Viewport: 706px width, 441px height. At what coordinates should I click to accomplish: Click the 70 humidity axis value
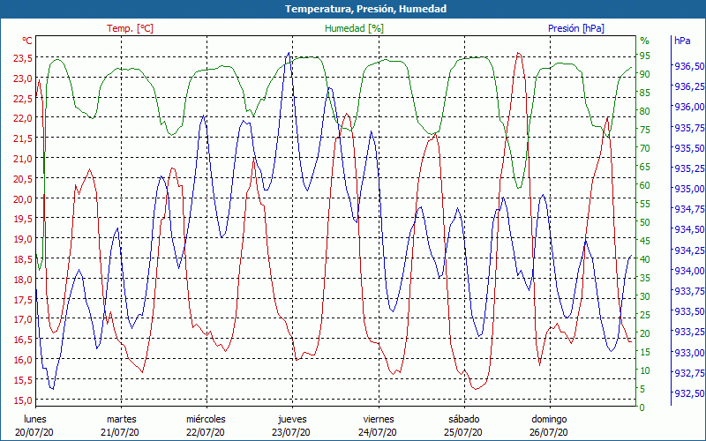coord(645,148)
